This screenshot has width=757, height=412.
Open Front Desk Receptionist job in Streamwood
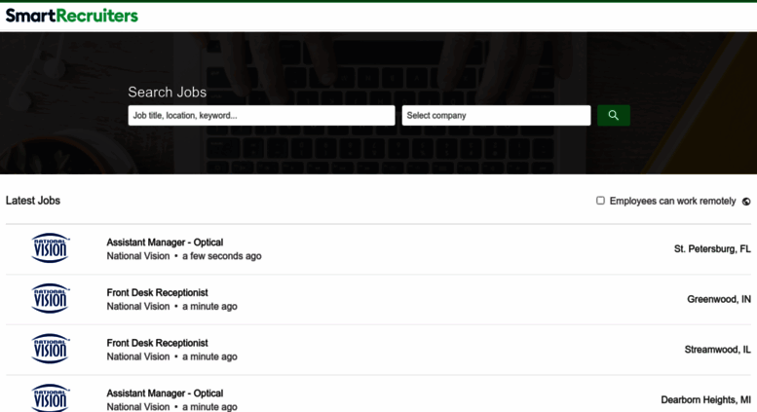pos(157,343)
